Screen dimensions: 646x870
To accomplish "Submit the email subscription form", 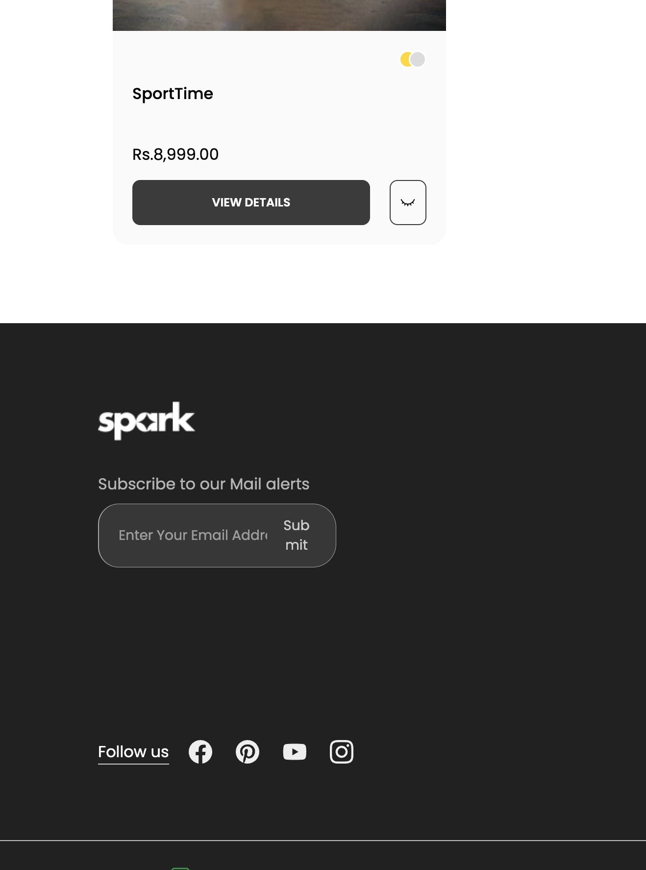I will pos(297,535).
